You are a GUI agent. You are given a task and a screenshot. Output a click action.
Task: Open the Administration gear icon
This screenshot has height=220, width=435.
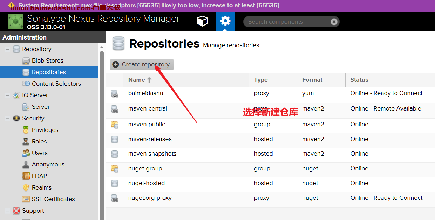pyautogui.click(x=225, y=21)
